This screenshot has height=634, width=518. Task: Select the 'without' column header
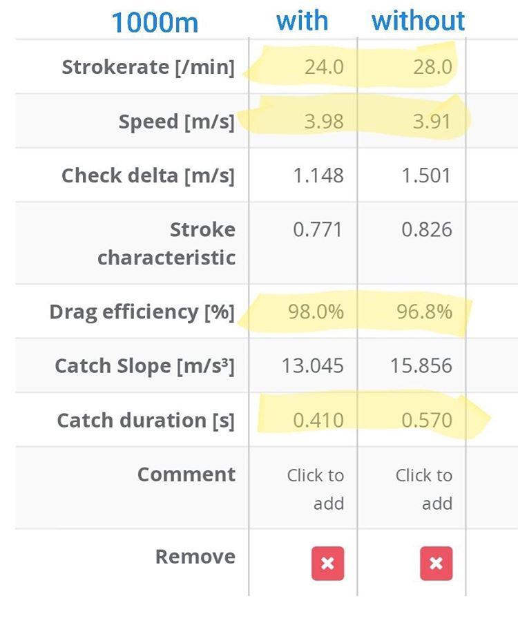418,20
